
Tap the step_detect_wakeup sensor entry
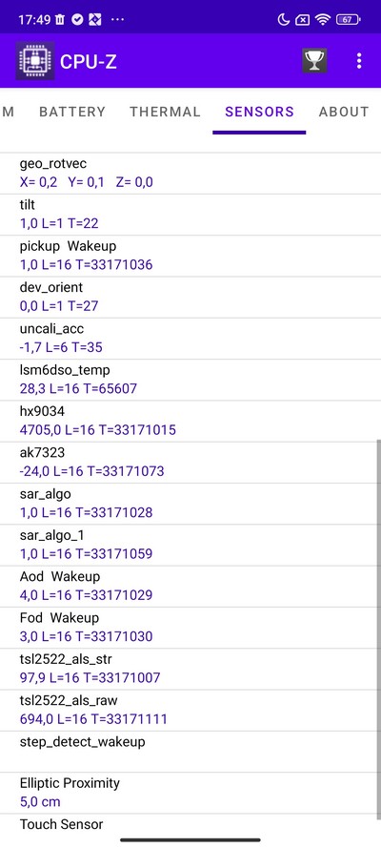click(x=190, y=752)
